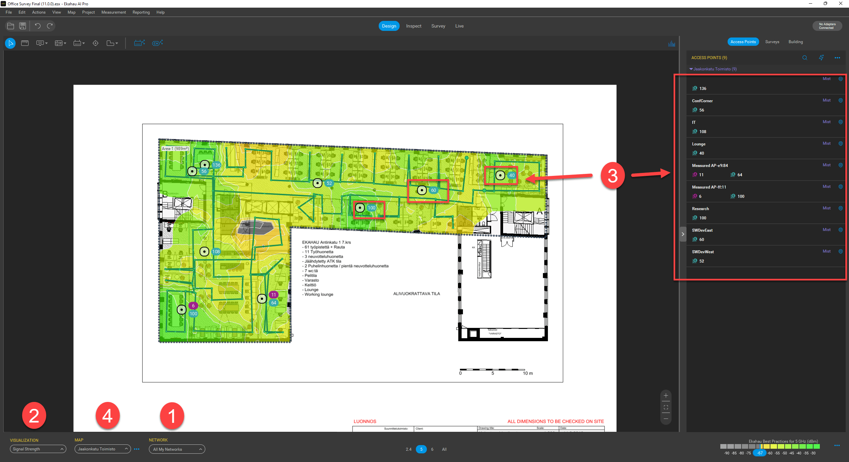Viewport: 849px width, 462px height.
Task: Click the save project icon
Action: (23, 26)
